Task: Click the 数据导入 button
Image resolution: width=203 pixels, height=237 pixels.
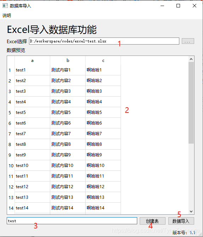Action: coord(181,221)
